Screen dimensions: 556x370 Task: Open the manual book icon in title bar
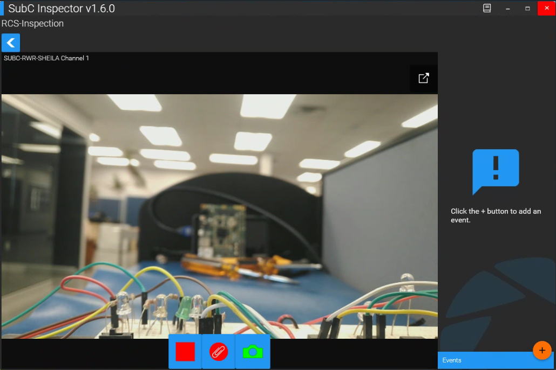point(487,9)
